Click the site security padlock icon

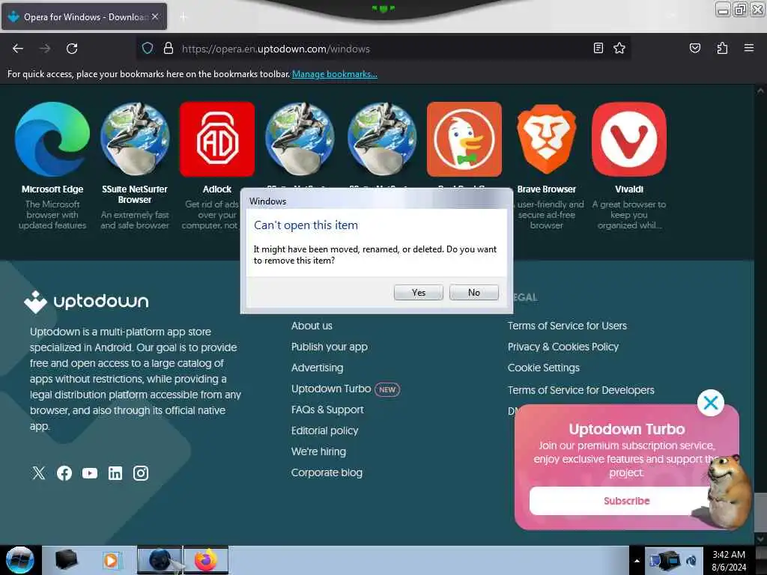point(169,48)
